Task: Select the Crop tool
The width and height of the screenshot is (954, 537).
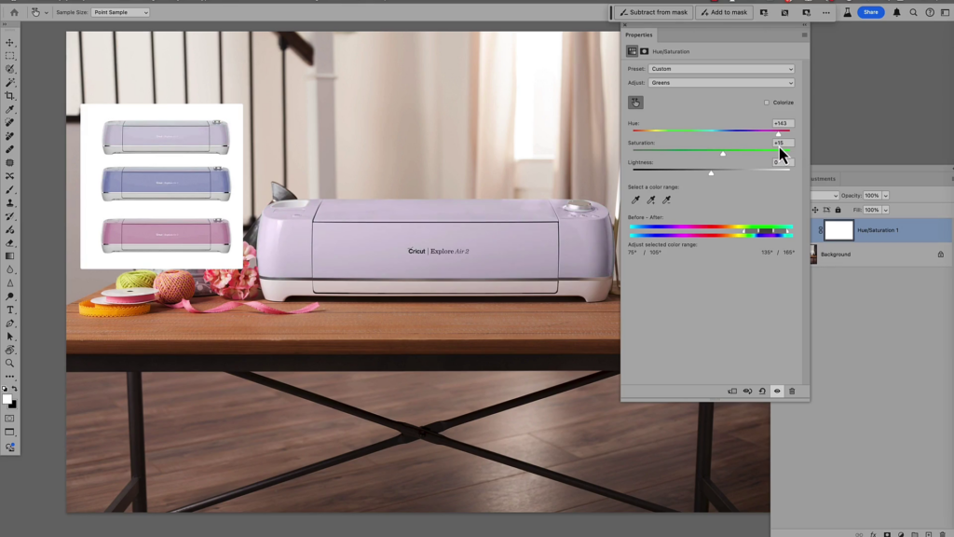Action: pos(10,96)
